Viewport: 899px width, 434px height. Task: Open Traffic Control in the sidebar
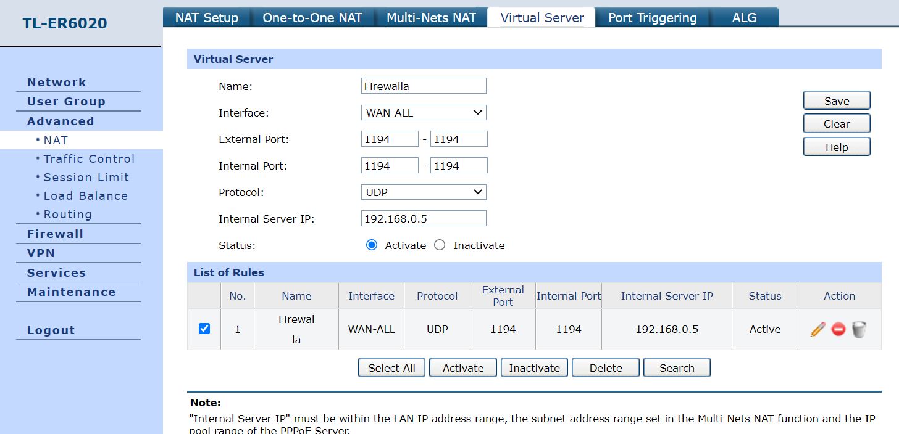[89, 159]
